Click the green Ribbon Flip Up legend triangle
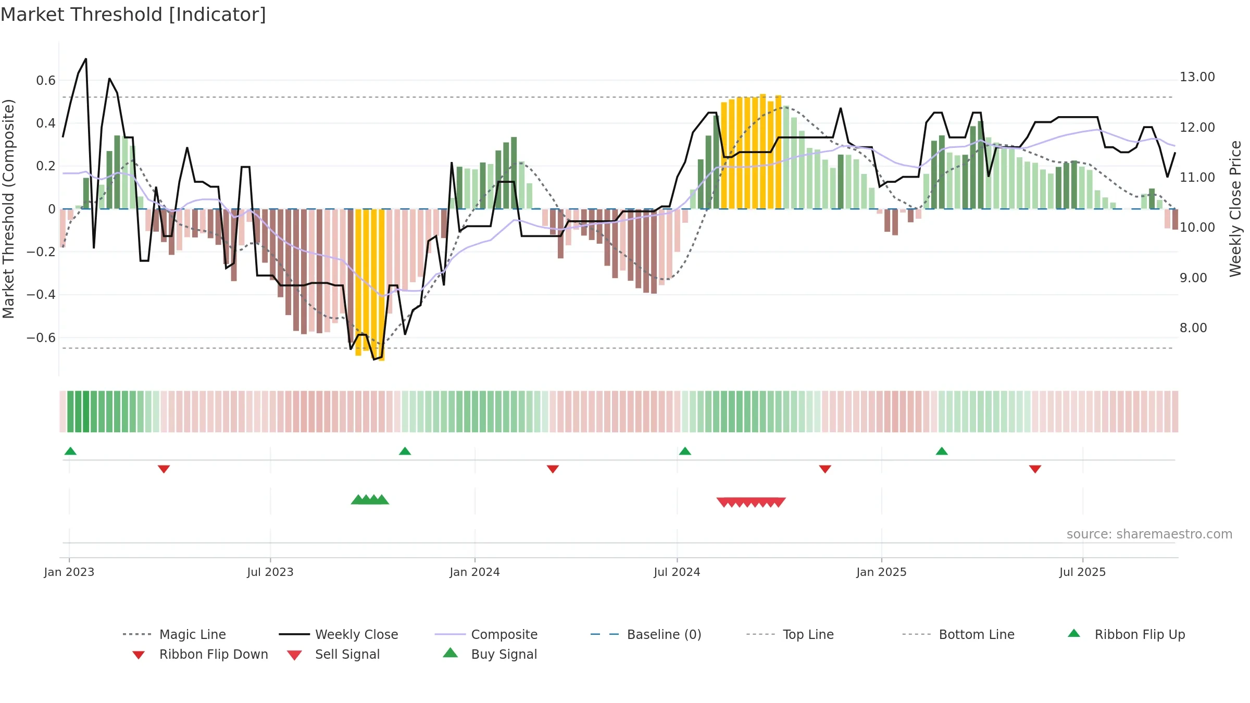The width and height of the screenshot is (1250, 703). (x=1074, y=633)
